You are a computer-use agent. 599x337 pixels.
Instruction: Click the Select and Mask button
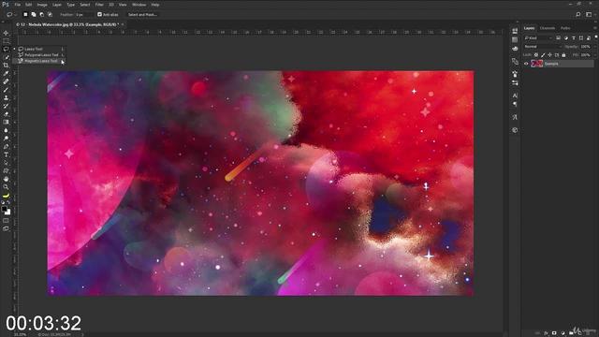[x=142, y=15]
